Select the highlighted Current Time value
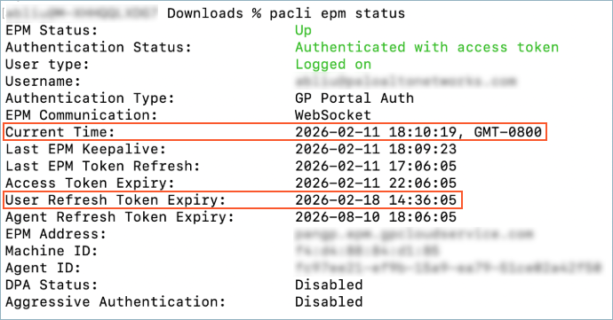 [418, 132]
